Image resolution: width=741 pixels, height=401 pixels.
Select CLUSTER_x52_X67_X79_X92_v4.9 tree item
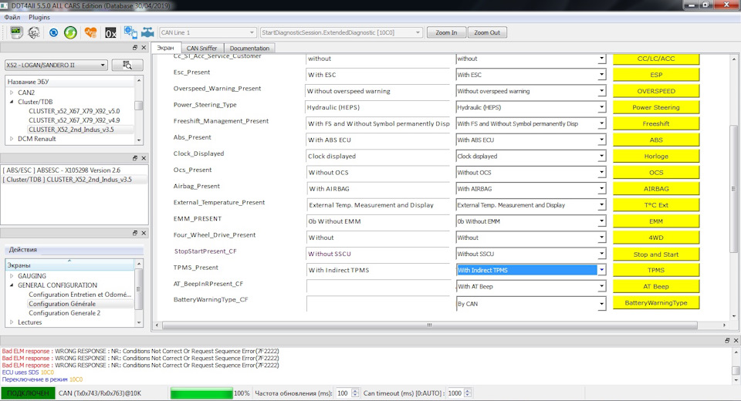click(x=74, y=120)
